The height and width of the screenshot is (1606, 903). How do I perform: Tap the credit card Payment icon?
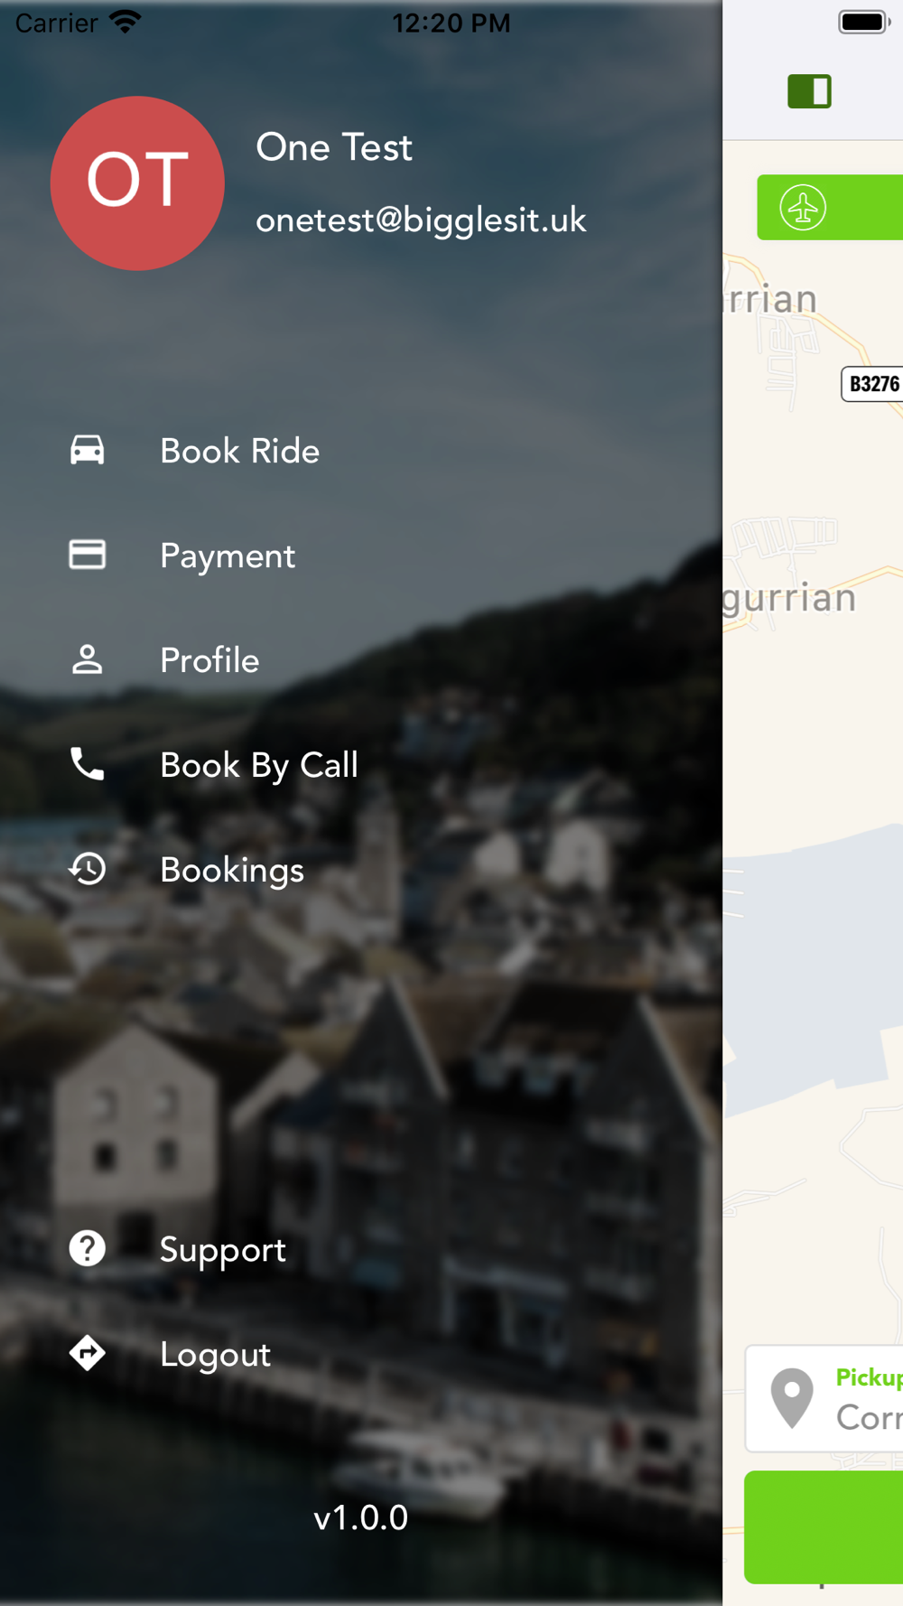88,555
